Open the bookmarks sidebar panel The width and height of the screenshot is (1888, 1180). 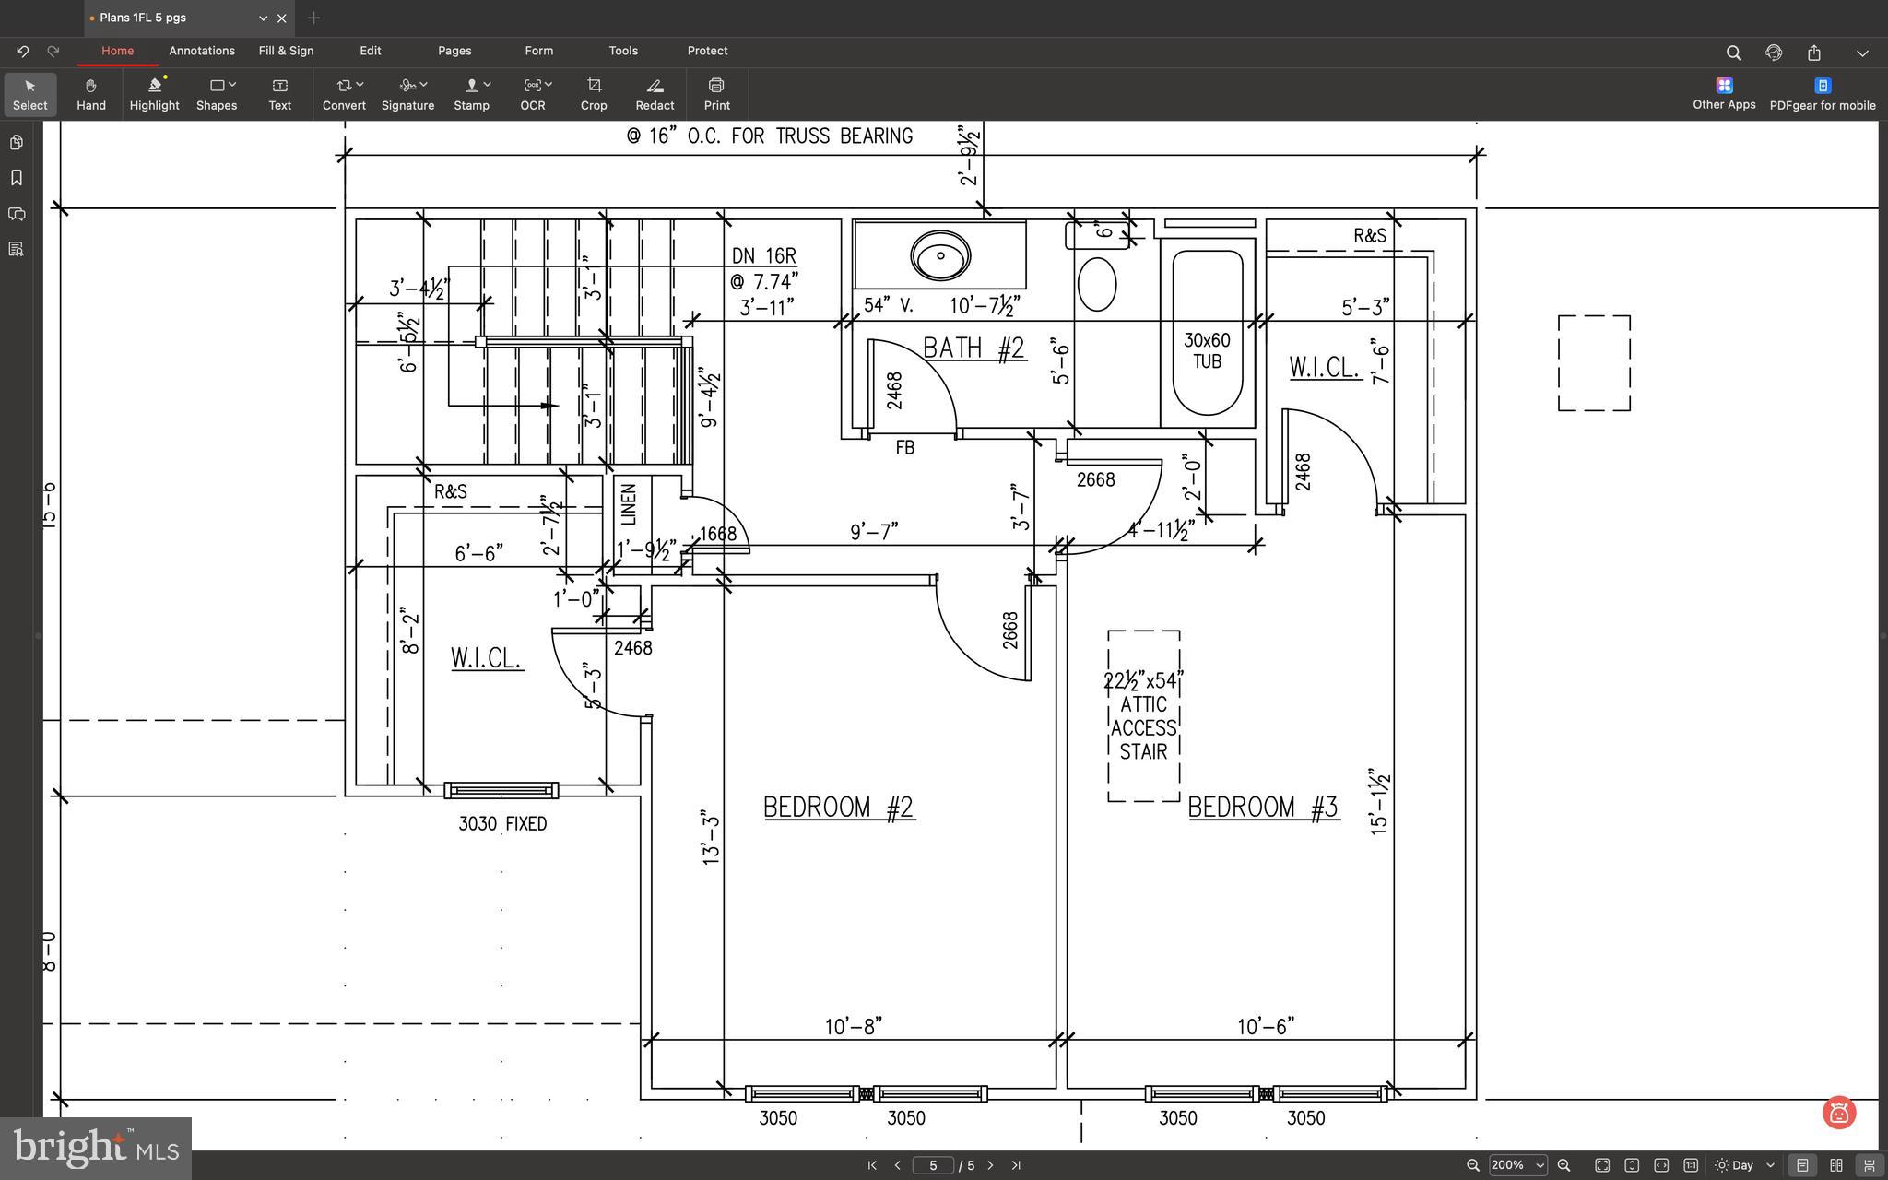coord(16,177)
